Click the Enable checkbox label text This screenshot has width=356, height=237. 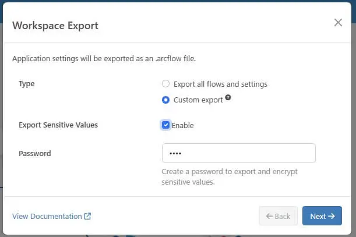[182, 125]
